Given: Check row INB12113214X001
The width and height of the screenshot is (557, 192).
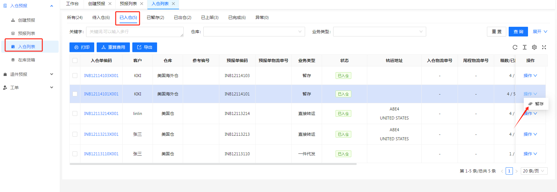Looking at the screenshot, I should [75, 113].
